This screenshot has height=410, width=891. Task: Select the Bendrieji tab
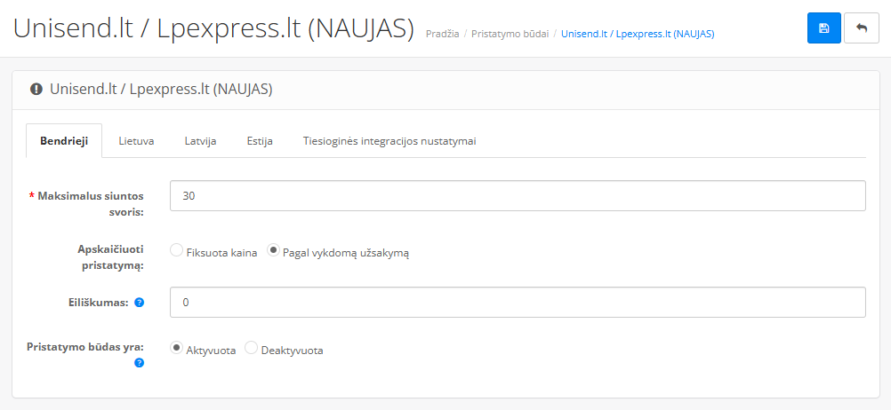pos(64,141)
